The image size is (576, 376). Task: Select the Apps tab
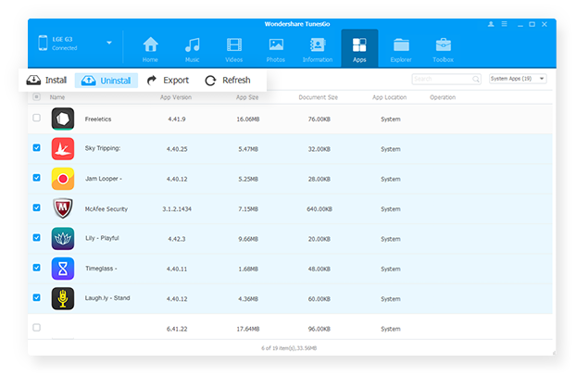(359, 48)
